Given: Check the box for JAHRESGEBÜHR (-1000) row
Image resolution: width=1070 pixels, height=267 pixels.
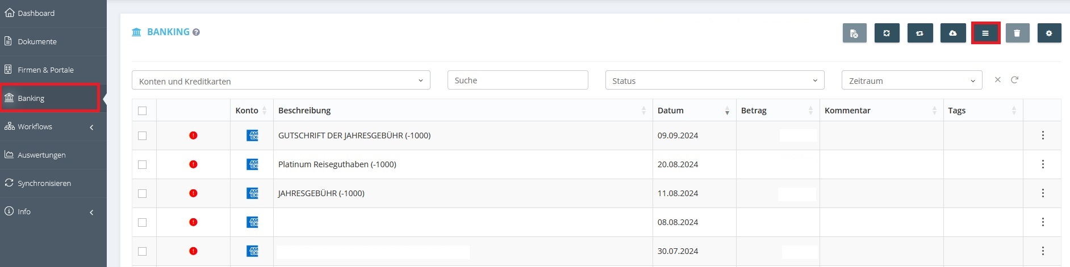Looking at the screenshot, I should (143, 193).
